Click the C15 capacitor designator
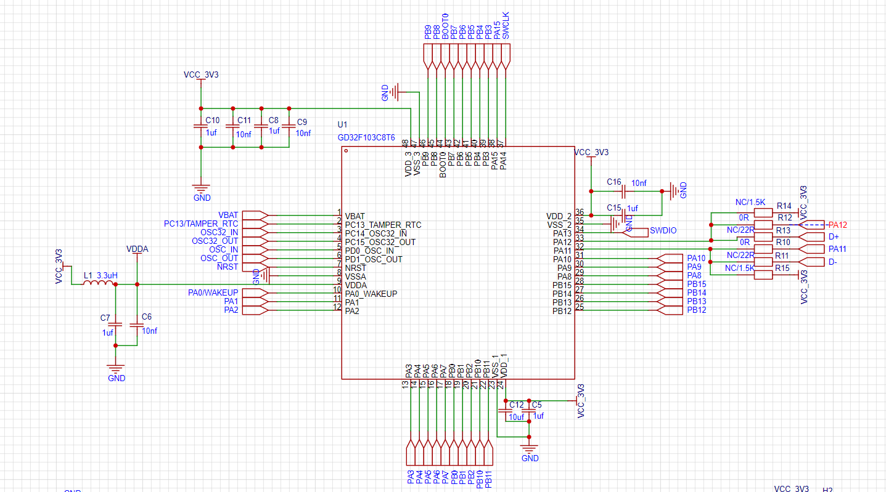This screenshot has height=492, width=886. click(614, 208)
